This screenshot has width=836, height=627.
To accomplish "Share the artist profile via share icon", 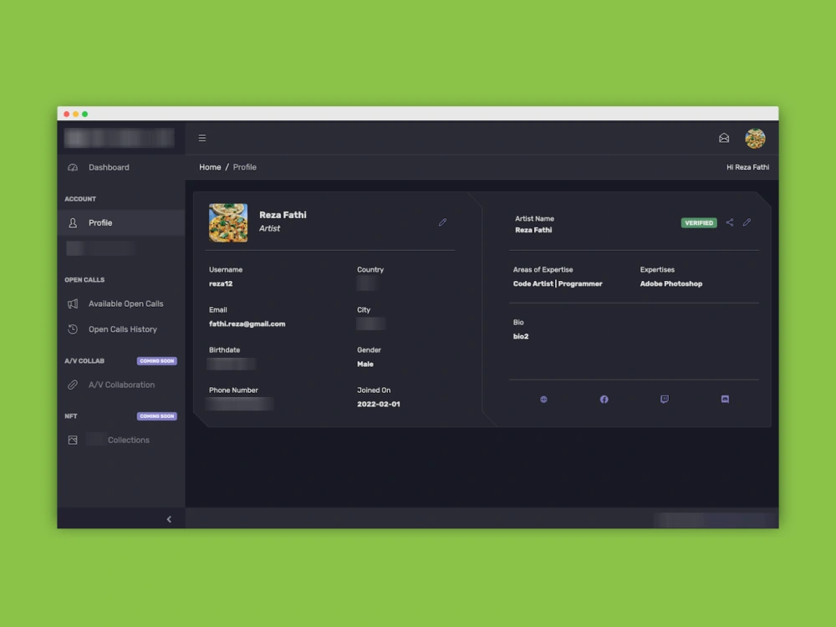I will pos(728,222).
